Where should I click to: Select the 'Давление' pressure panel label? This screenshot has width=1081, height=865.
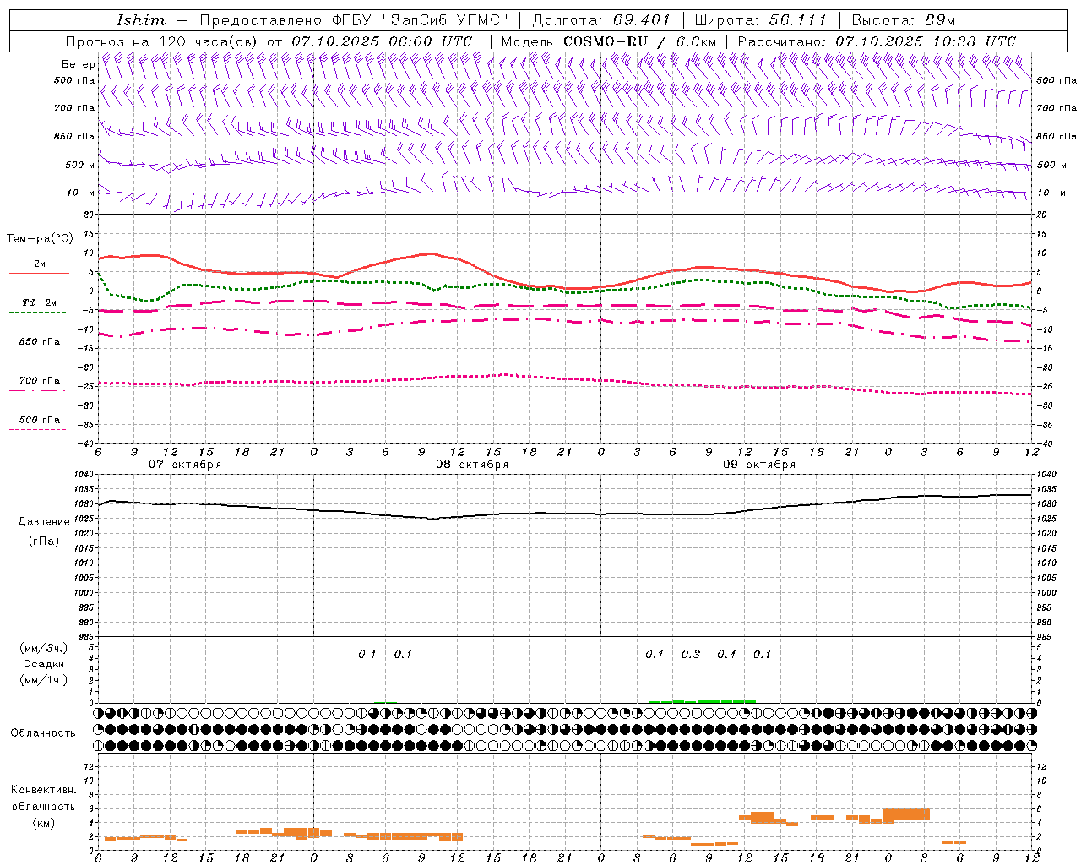(44, 522)
